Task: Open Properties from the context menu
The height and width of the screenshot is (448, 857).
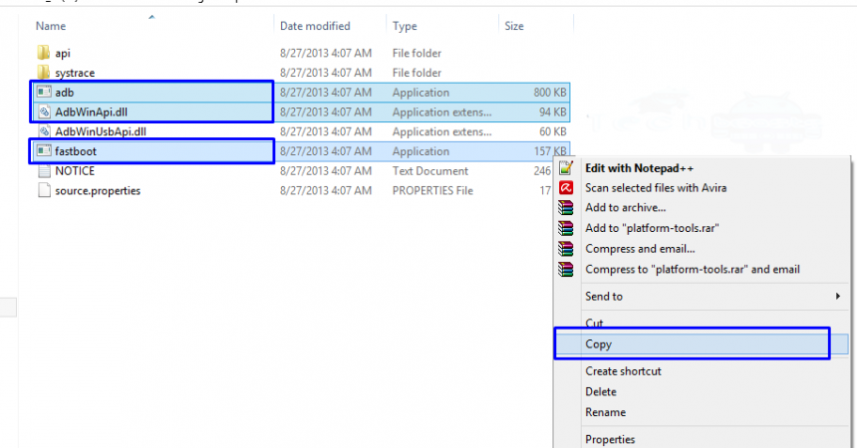Action: (610, 439)
